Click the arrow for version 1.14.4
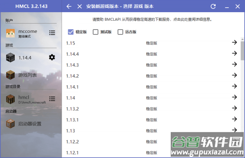Image resolution: width=245 pixels, height=158 pixels. (x=234, y=53)
